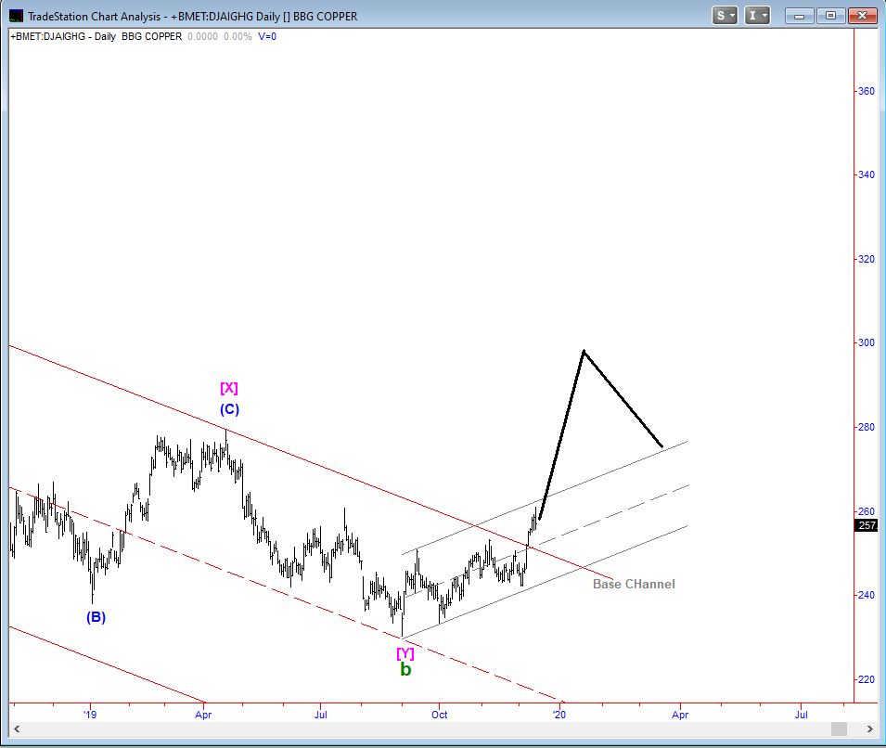This screenshot has height=748, width=886.
Task: Click the '20 date axis label
Action: pos(559,715)
